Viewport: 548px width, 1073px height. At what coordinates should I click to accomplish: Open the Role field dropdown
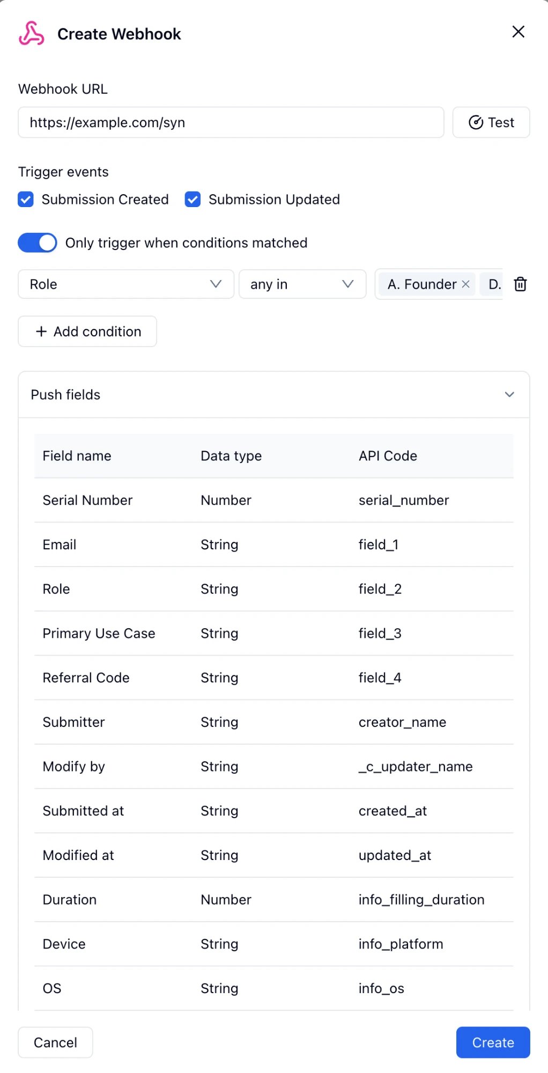126,284
